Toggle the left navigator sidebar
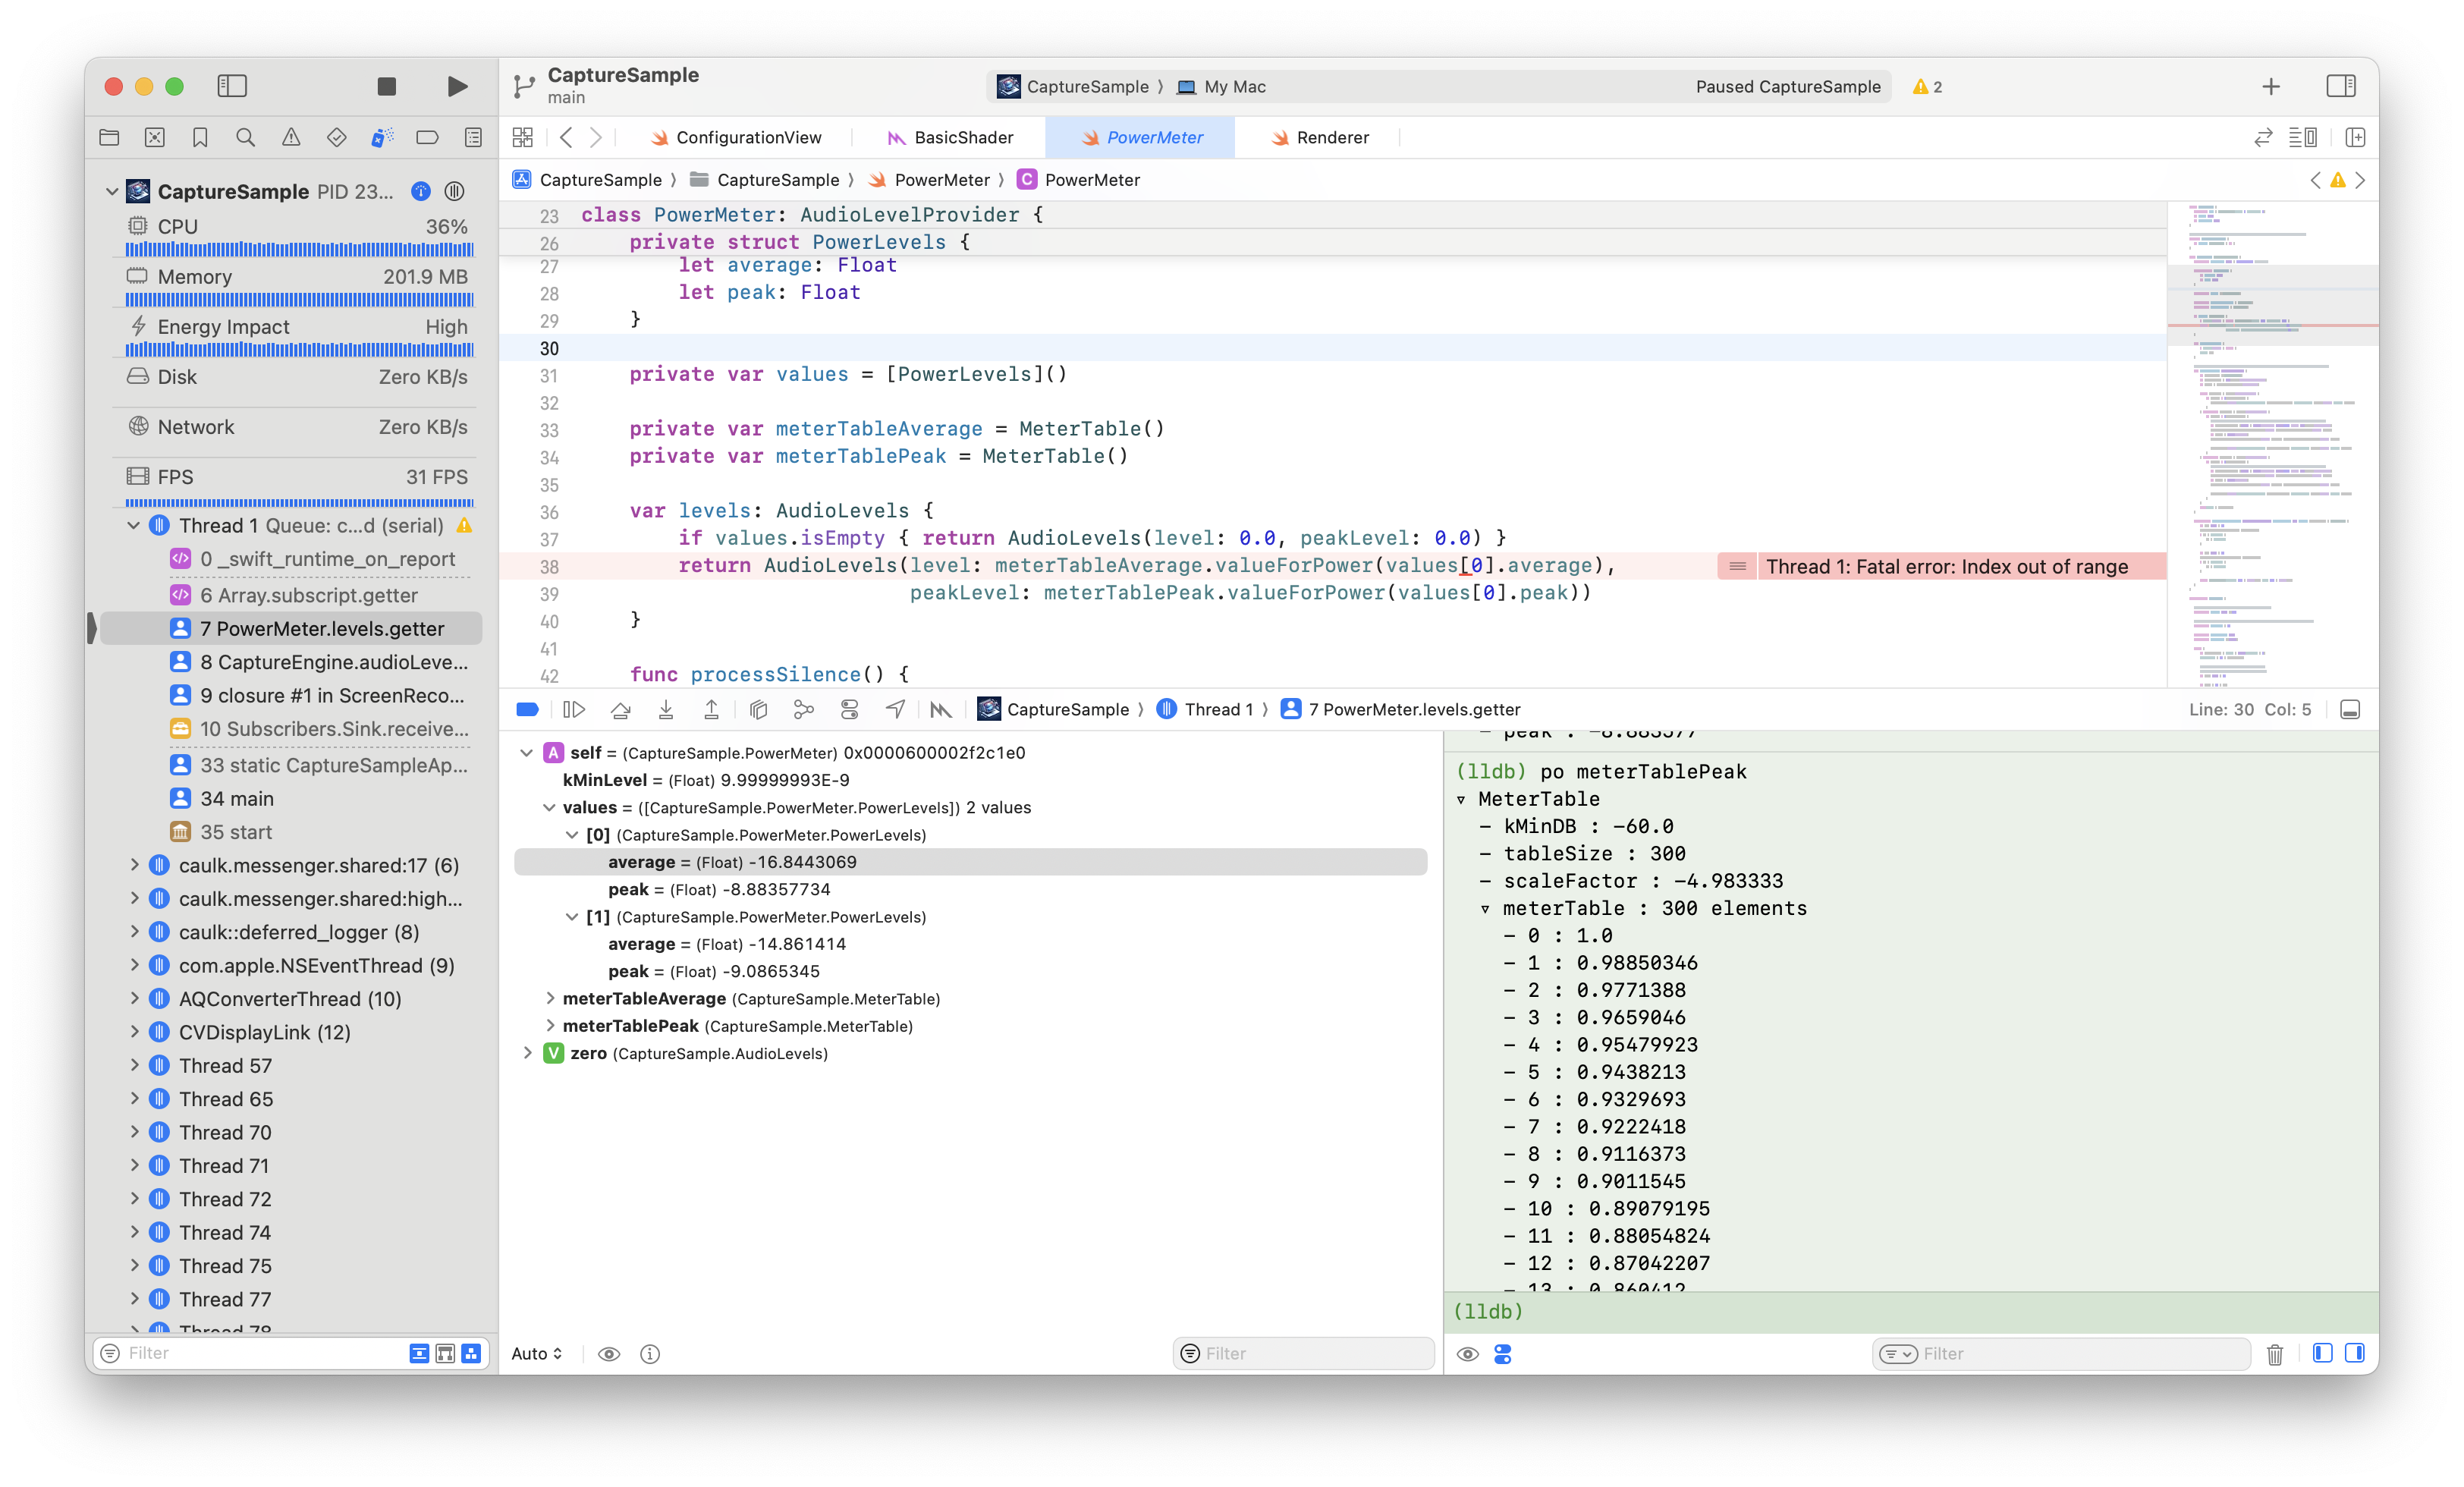The height and width of the screenshot is (1487, 2464). tap(232, 86)
